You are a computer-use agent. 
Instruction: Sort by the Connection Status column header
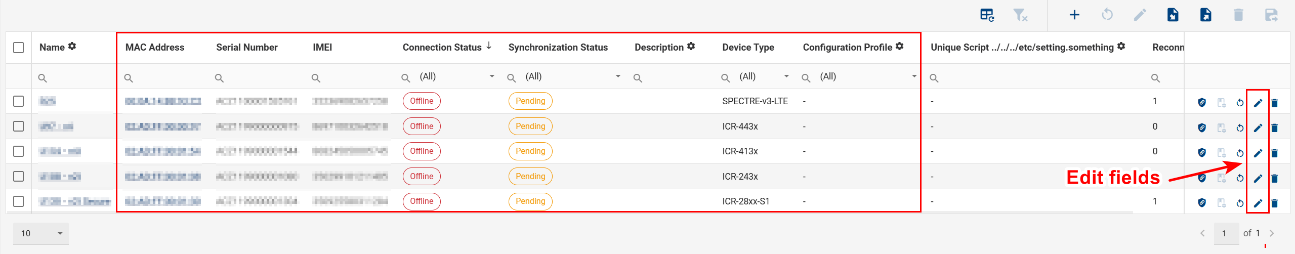click(442, 47)
